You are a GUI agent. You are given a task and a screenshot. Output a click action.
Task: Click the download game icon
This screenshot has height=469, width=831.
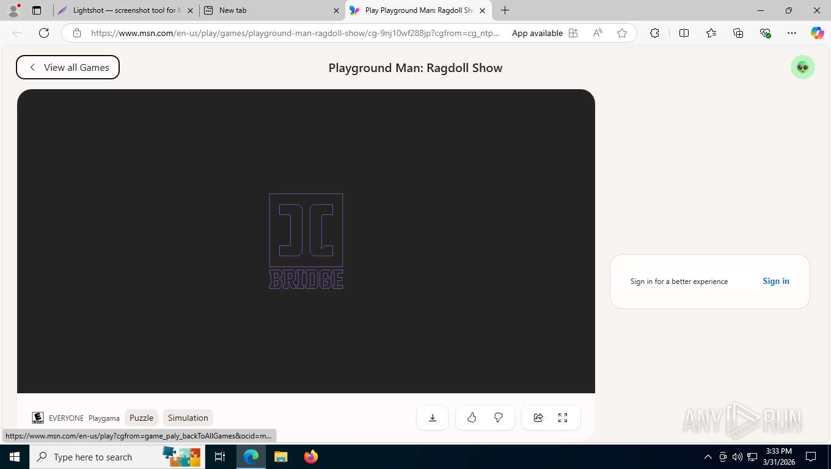433,418
